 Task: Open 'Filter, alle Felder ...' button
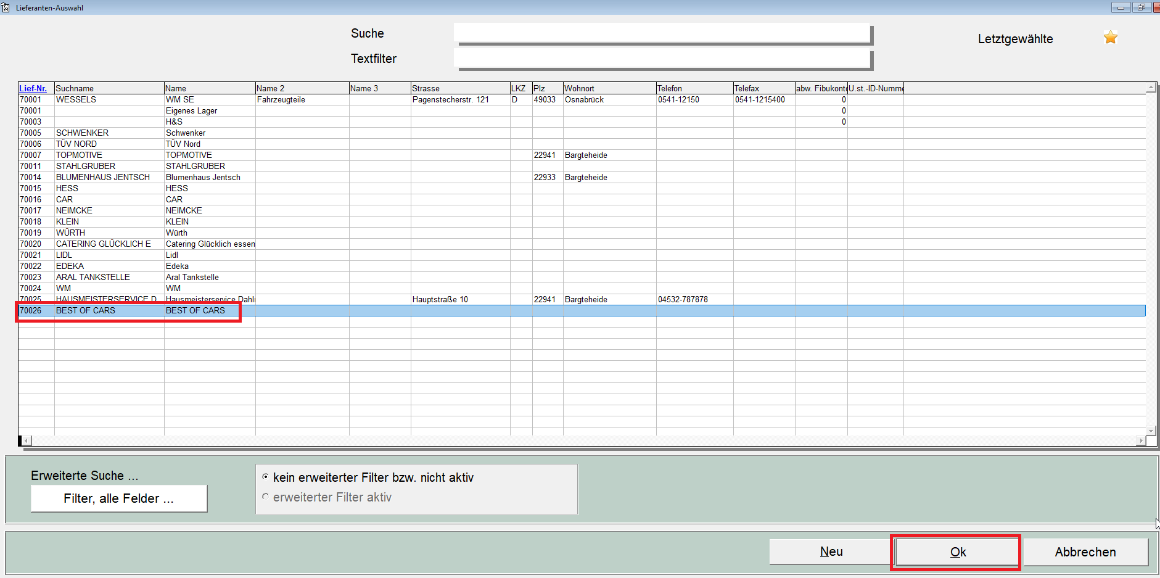pyautogui.click(x=118, y=498)
